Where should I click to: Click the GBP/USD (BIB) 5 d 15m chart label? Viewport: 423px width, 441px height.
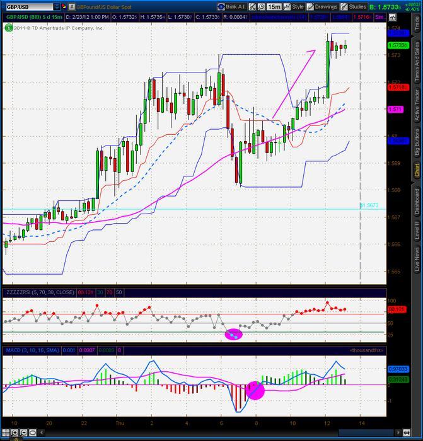point(34,17)
